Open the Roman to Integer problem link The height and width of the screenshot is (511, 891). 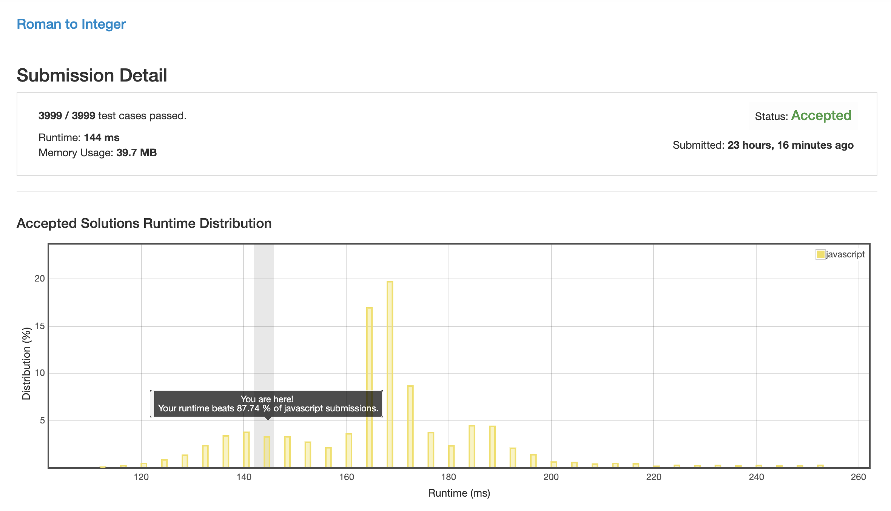[71, 24]
